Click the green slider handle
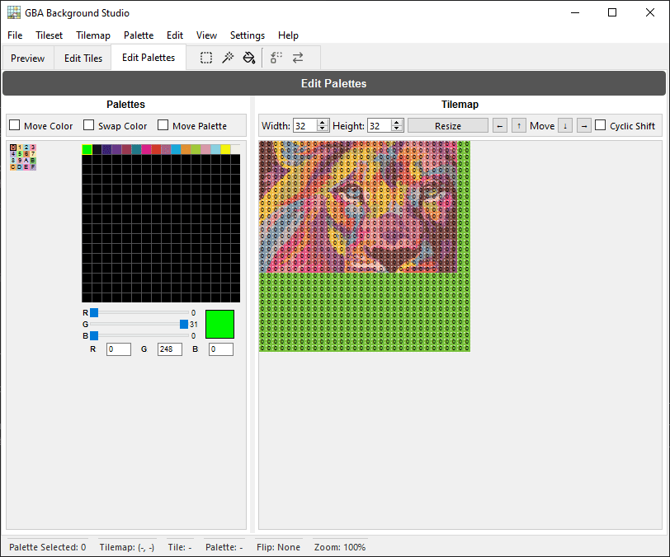The width and height of the screenshot is (670, 557). pos(184,325)
